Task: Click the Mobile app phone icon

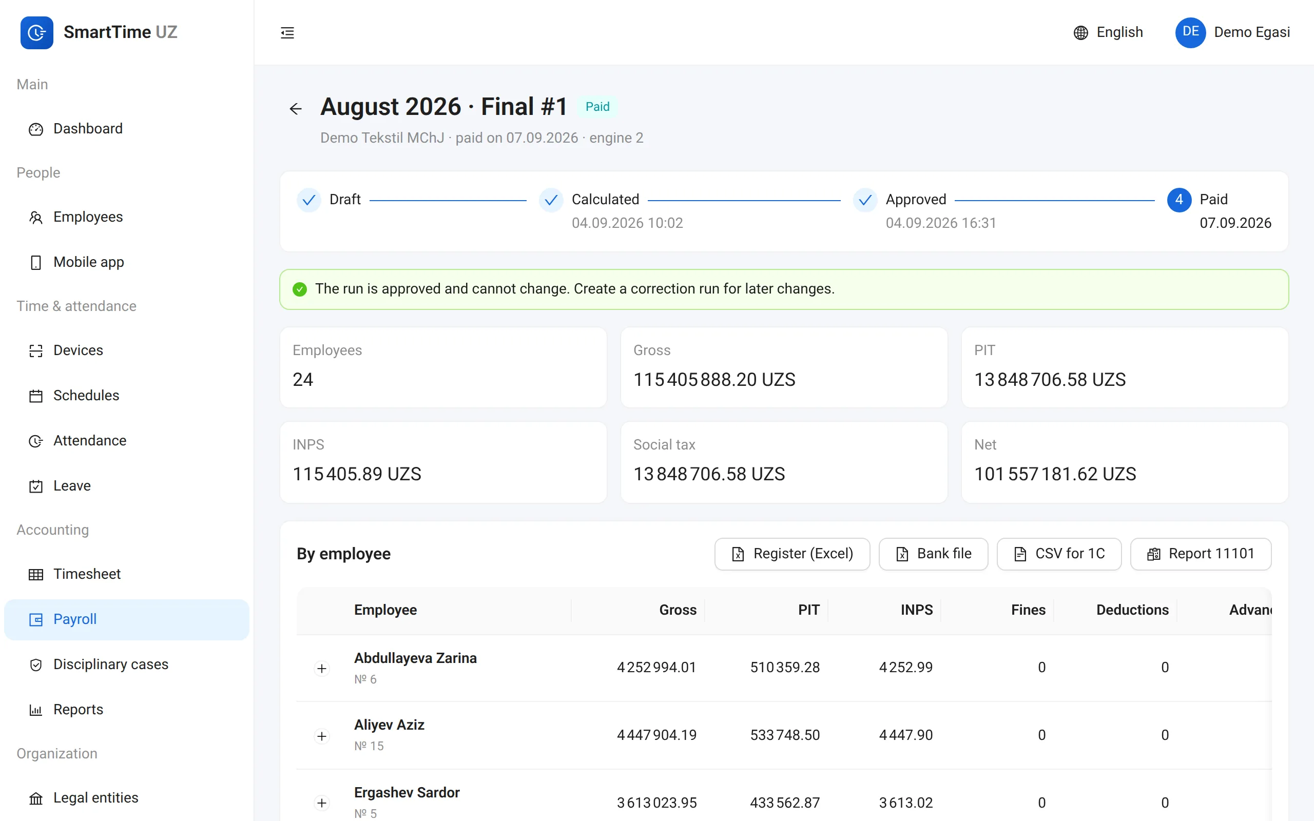Action: [x=36, y=262]
